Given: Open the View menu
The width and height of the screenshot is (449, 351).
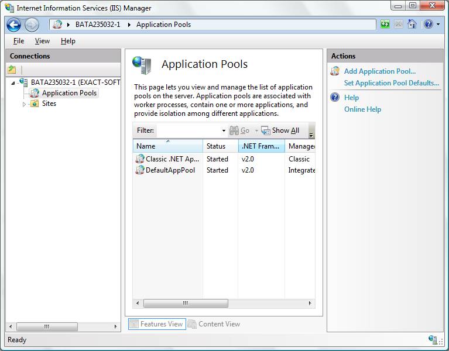Looking at the screenshot, I should pyautogui.click(x=42, y=41).
